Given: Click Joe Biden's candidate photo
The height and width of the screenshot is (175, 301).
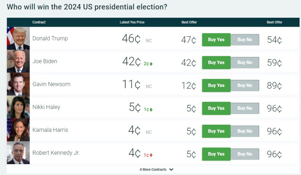Looking at the screenshot, I should point(18,61).
